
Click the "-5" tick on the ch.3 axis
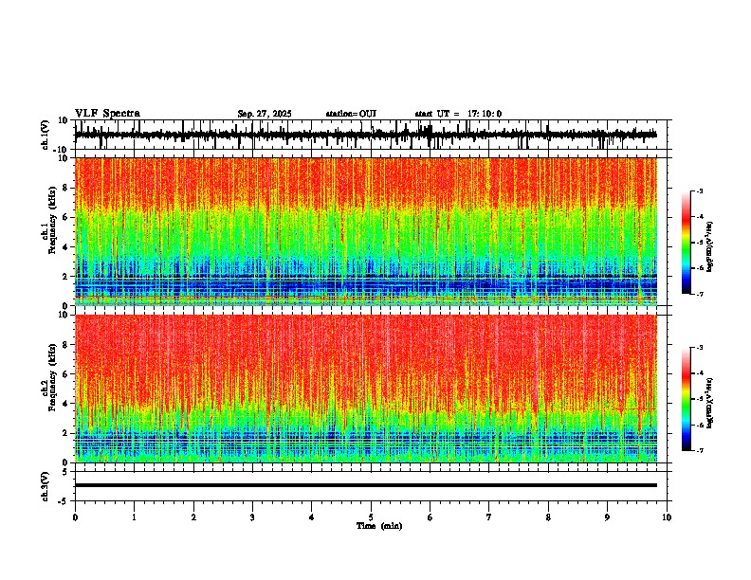click(64, 501)
